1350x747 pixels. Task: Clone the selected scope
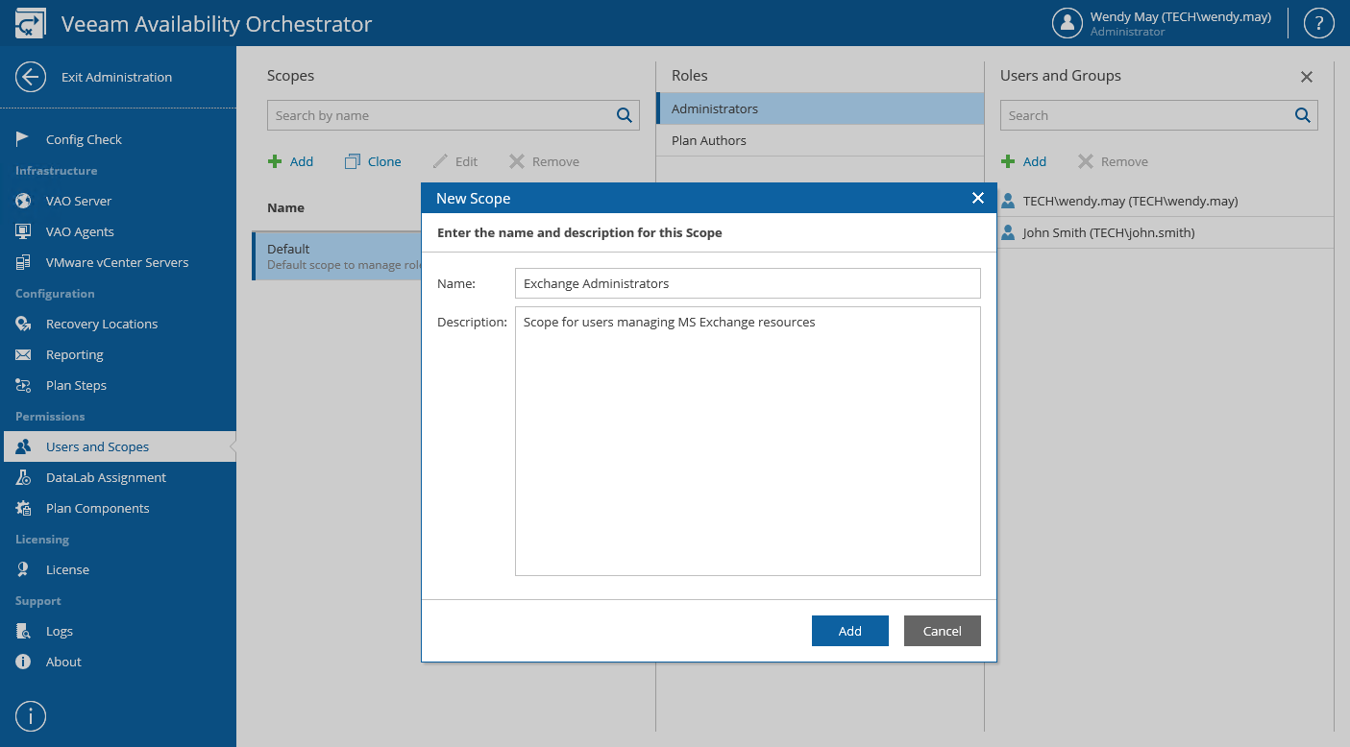point(373,161)
